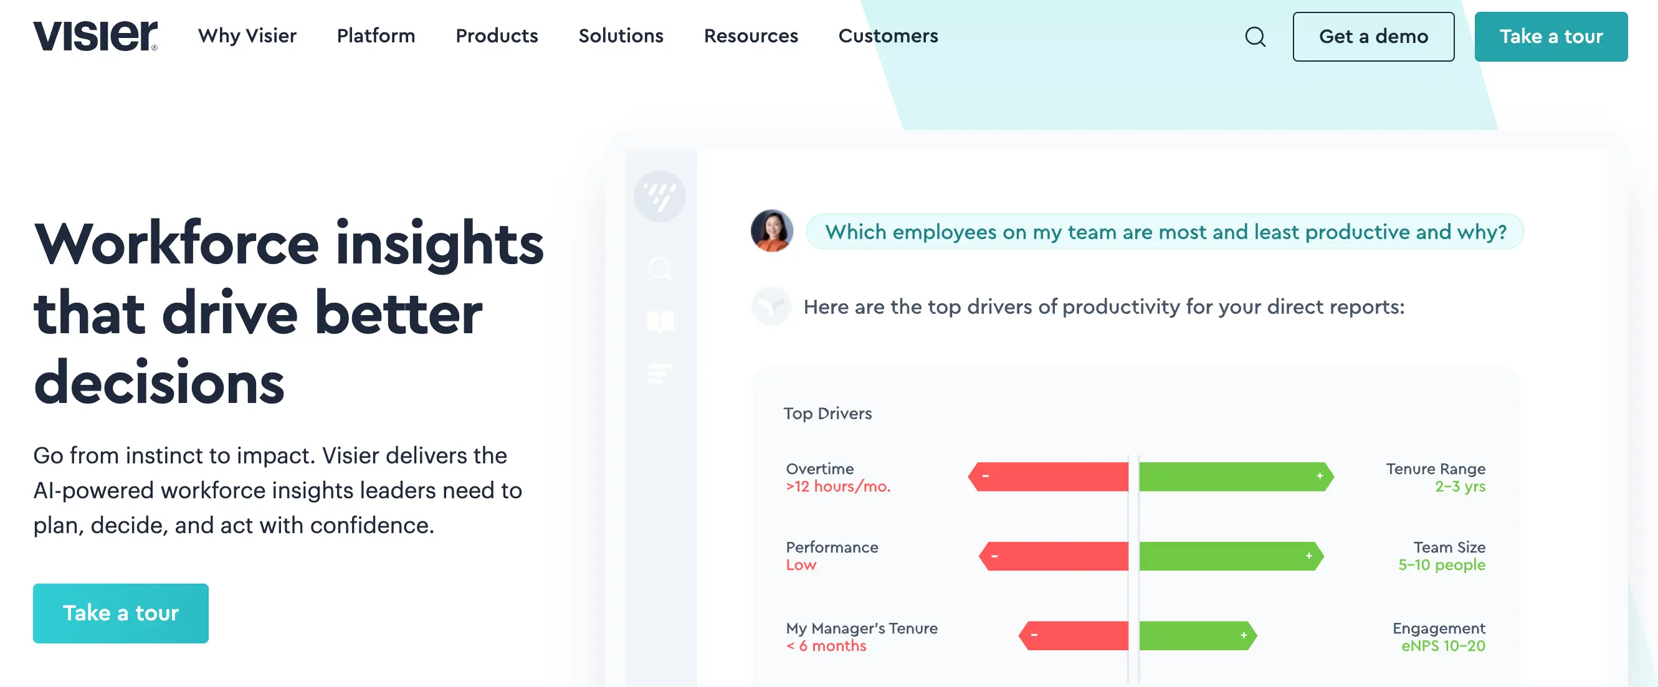Click the 'Team Size' label
1658x687 pixels.
pyautogui.click(x=1449, y=547)
